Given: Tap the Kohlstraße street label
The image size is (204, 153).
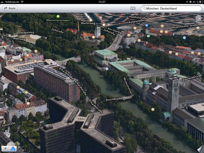Looking at the screenshot, I should (x=9, y=124).
